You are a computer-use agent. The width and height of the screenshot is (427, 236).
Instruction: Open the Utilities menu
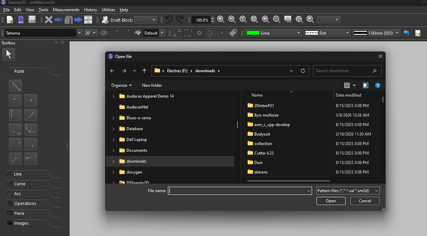[108, 10]
